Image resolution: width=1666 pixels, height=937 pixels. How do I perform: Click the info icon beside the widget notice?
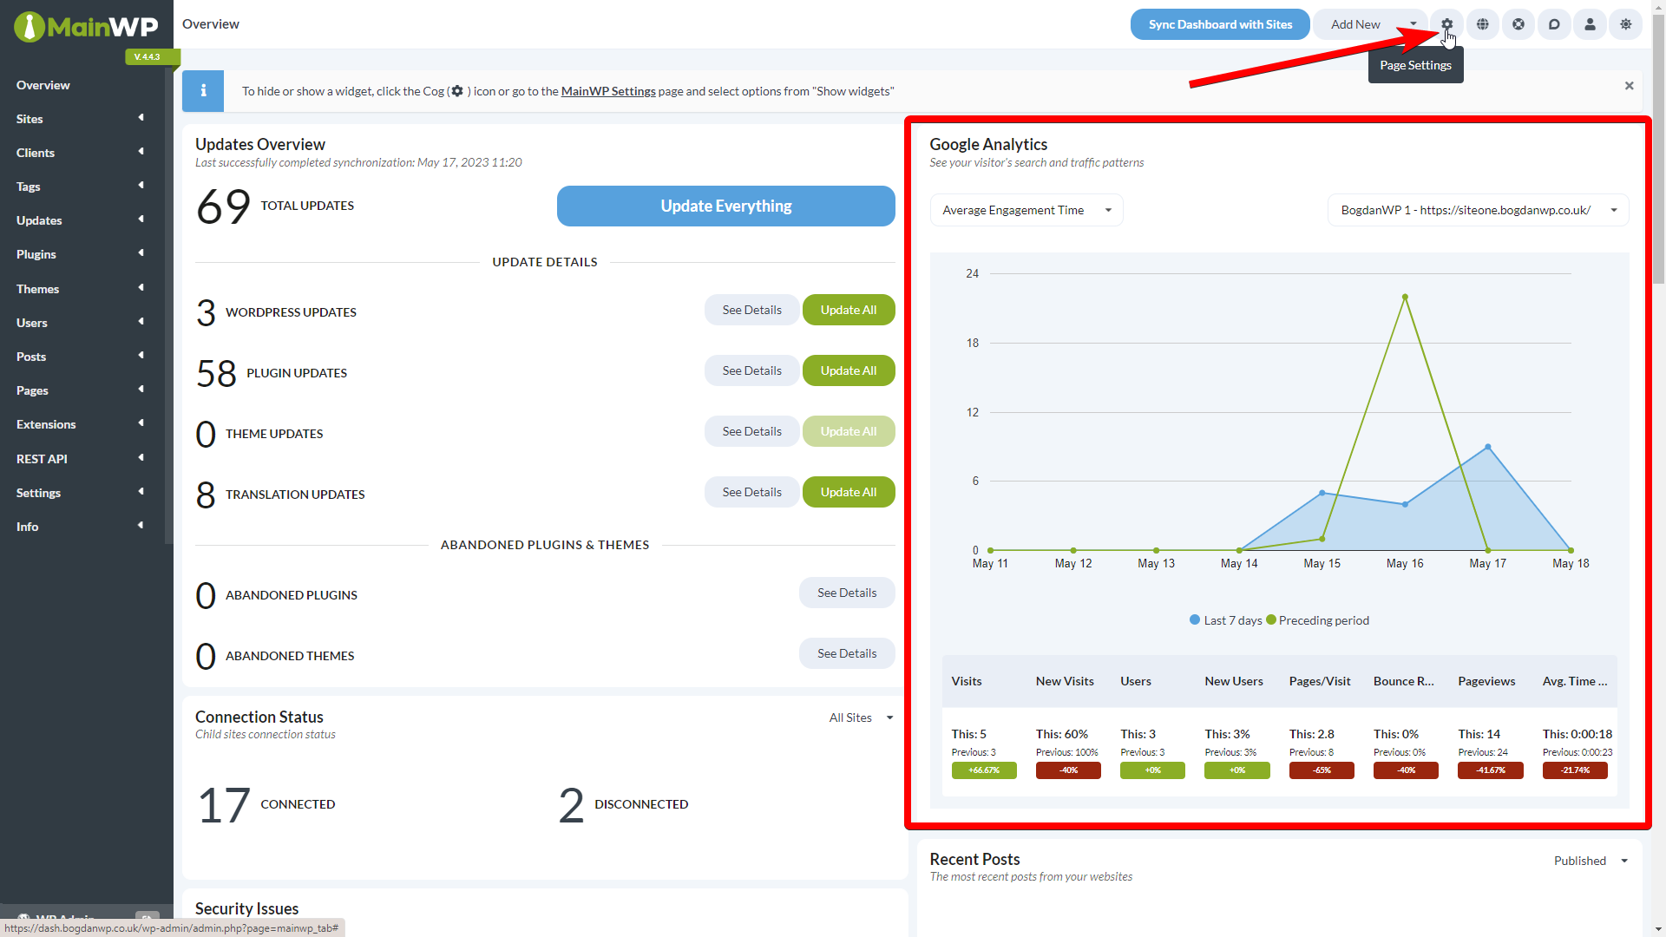tap(203, 90)
